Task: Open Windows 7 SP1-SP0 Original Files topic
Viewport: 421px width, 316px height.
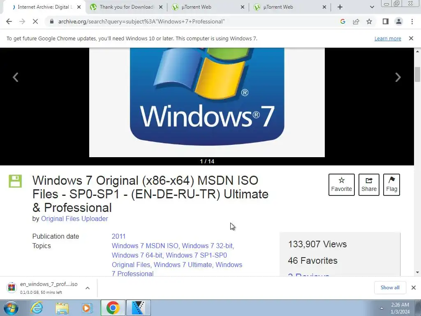Action: 169,260
